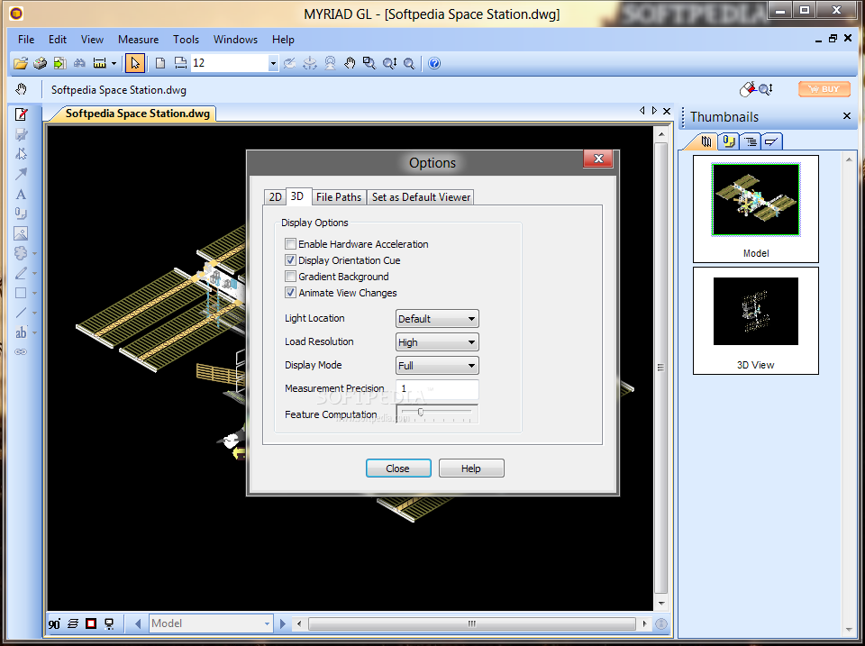
Task: Switch to the 2D tab in Options
Action: tap(276, 197)
